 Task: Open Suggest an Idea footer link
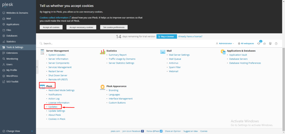(x=190, y=131)
